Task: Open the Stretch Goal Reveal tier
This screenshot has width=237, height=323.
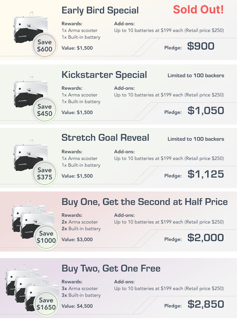Action: tap(105, 138)
